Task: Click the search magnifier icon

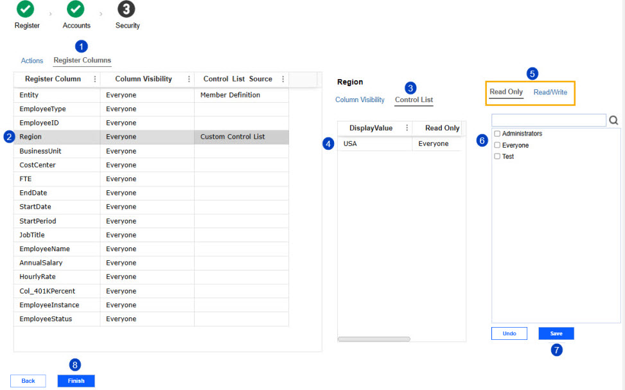Action: [613, 120]
